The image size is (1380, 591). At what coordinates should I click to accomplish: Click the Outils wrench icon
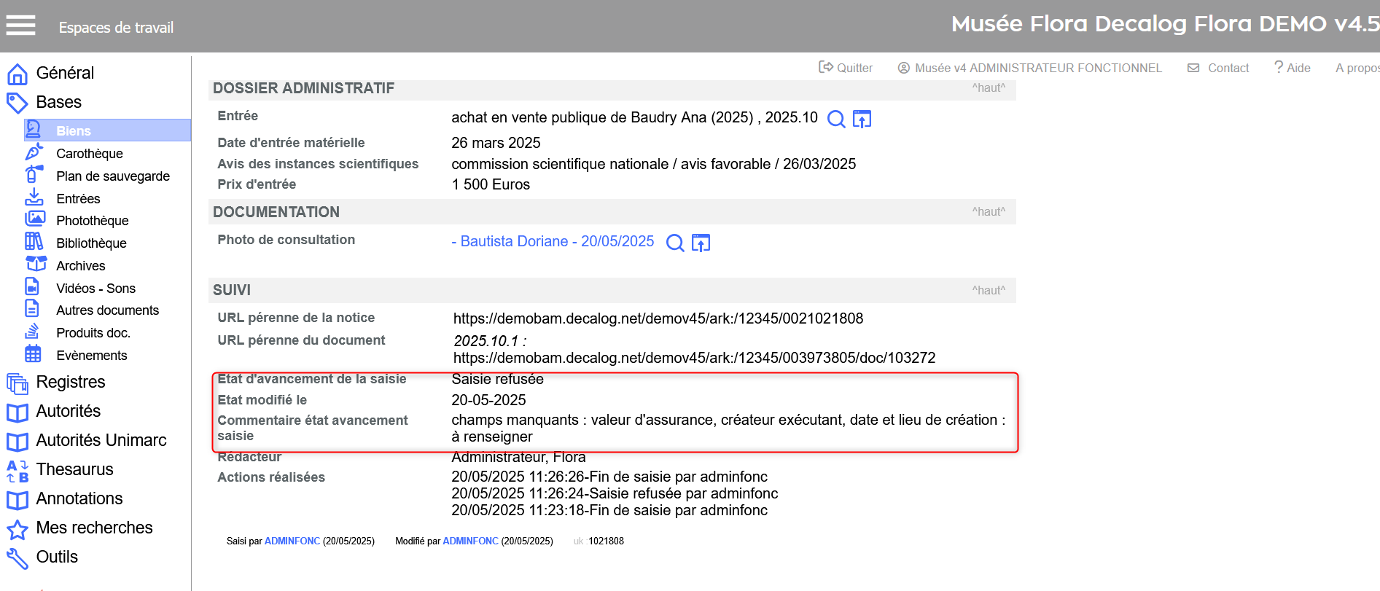pos(17,557)
